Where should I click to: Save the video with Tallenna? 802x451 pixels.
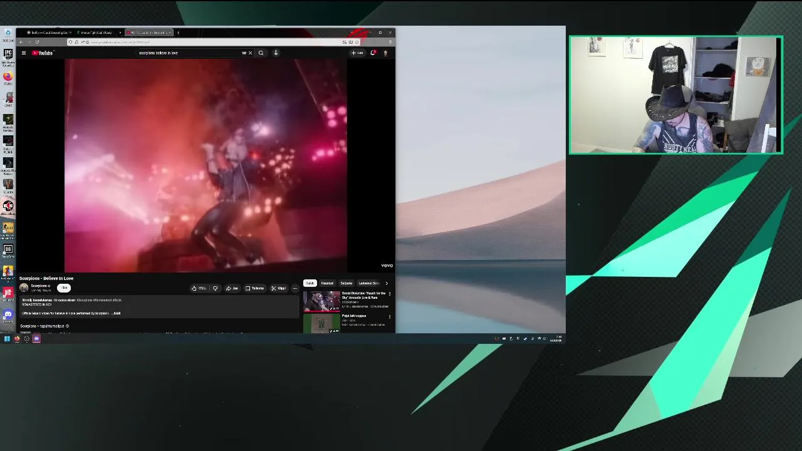click(255, 288)
